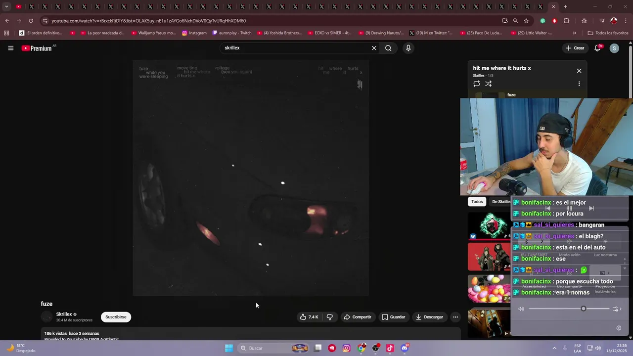Save the video with Guardar
633x356 pixels.
(394, 317)
